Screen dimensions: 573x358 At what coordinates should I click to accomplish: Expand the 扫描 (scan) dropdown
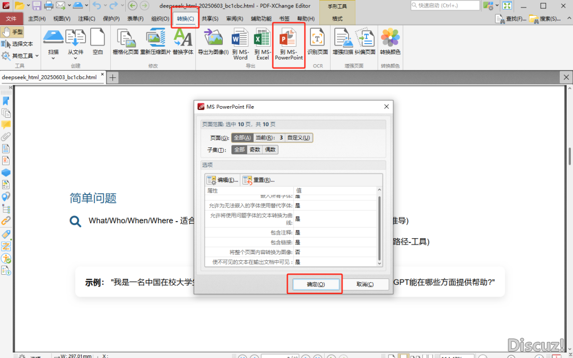53,55
